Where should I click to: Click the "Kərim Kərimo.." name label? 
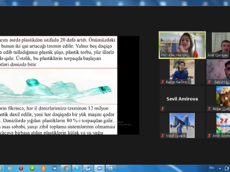click(x=178, y=82)
